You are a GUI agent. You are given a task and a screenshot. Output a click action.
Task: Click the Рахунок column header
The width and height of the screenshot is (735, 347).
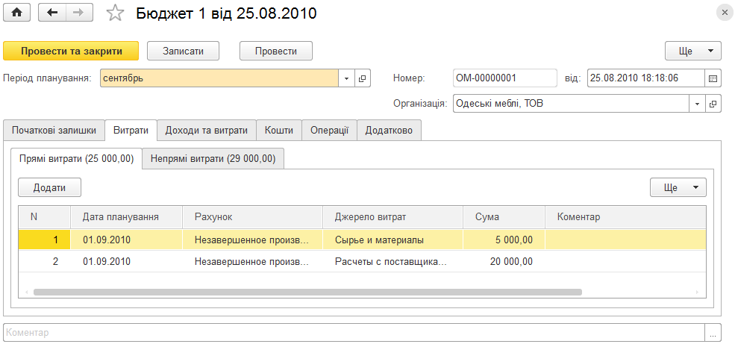253,217
